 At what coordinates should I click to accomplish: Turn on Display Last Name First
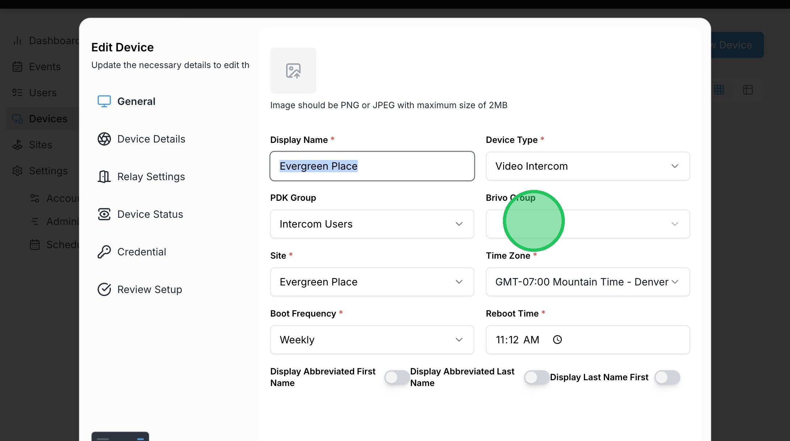(x=667, y=377)
